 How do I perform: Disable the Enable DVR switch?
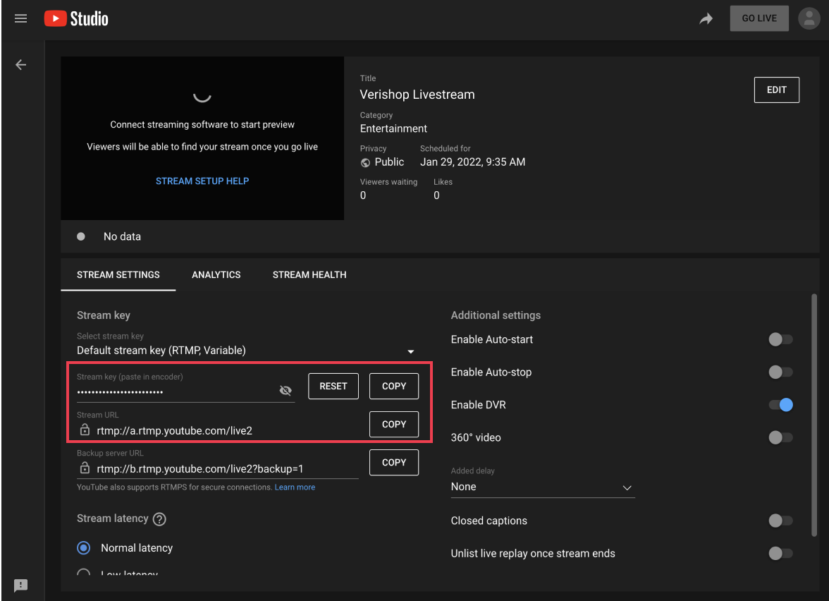point(780,405)
